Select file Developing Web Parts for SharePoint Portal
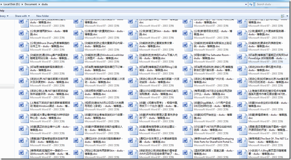The height and width of the screenshot is (160, 291). (213, 140)
